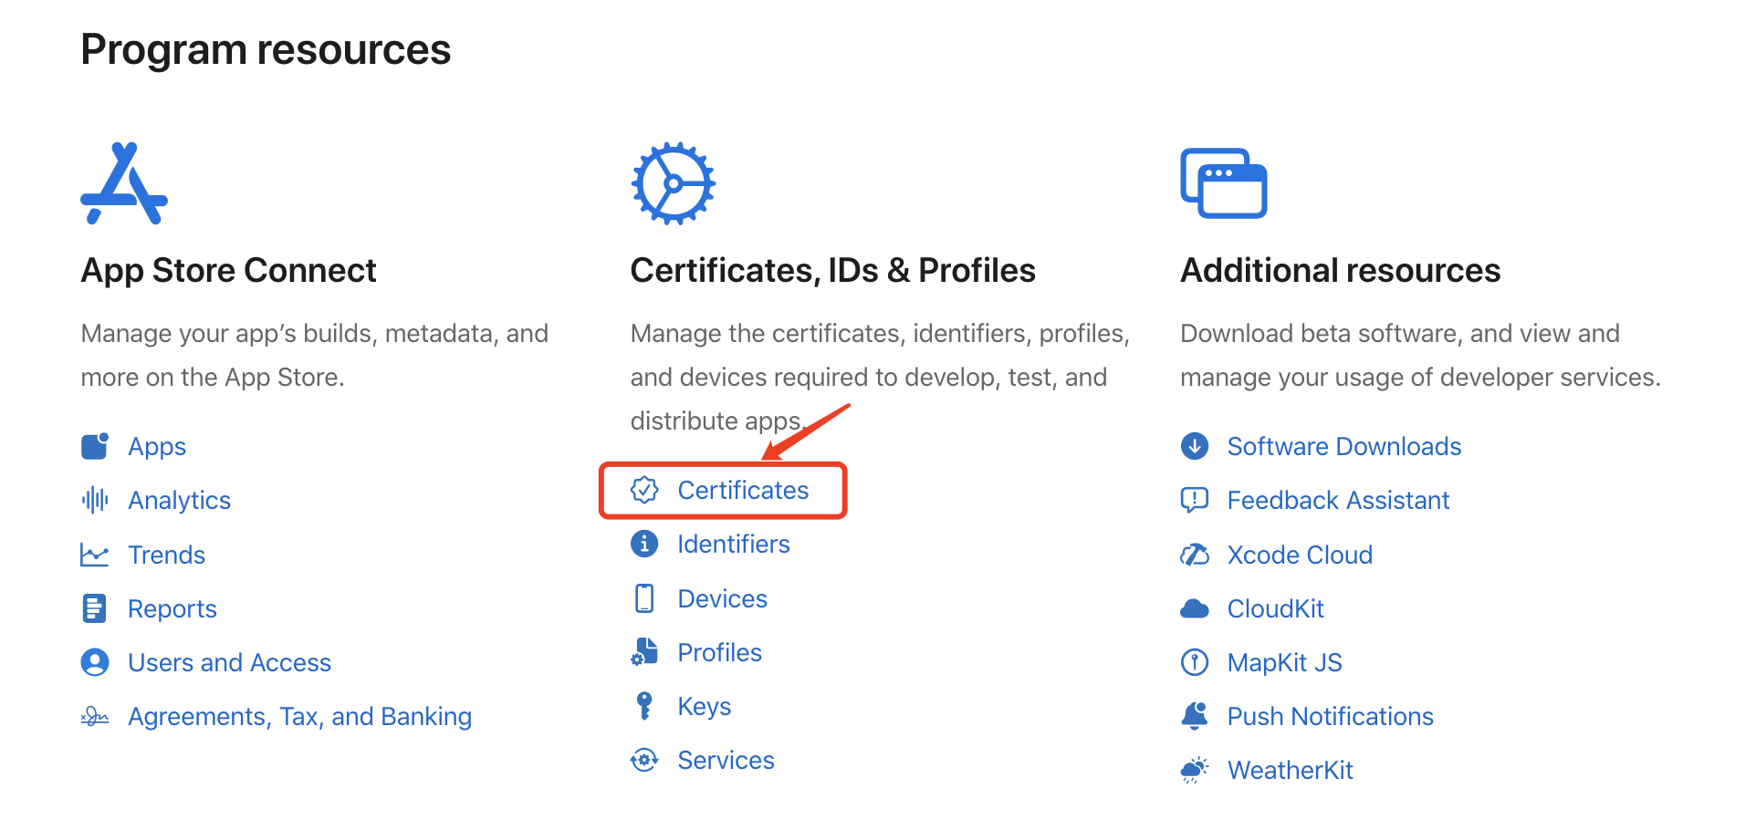
Task: Click the Additional resources window icon
Action: [x=1223, y=183]
